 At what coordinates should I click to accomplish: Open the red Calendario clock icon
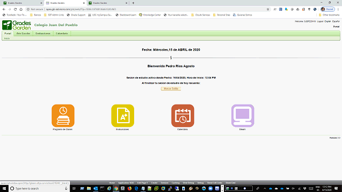[183, 116]
